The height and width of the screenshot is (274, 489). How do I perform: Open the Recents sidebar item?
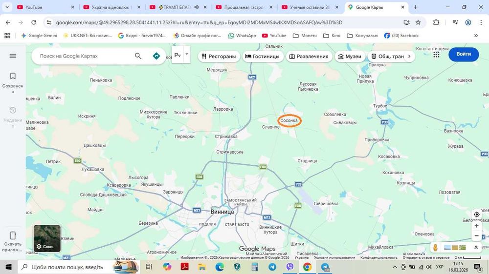tap(13, 117)
